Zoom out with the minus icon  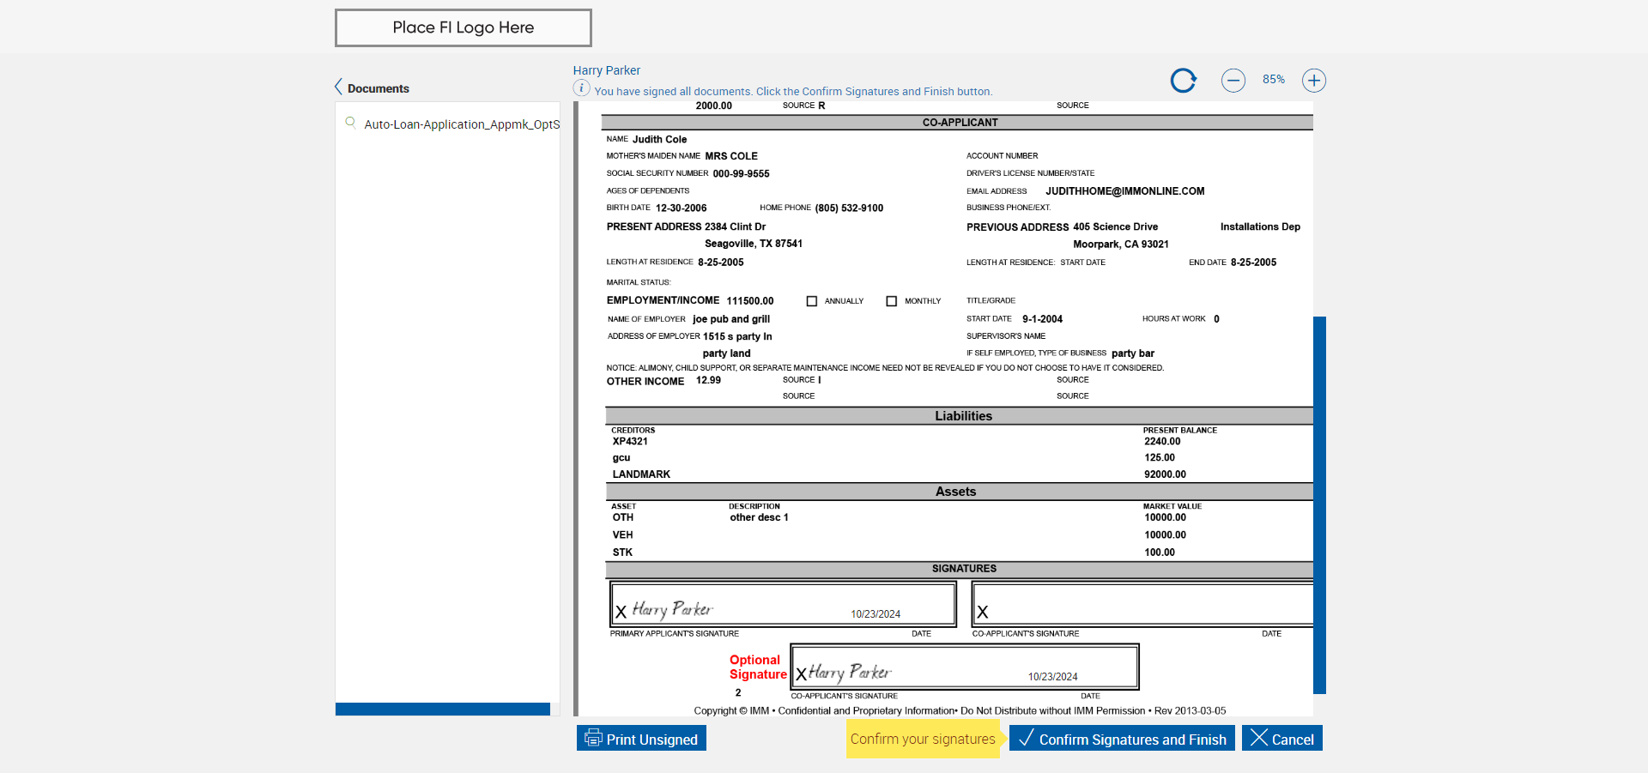[1233, 81]
